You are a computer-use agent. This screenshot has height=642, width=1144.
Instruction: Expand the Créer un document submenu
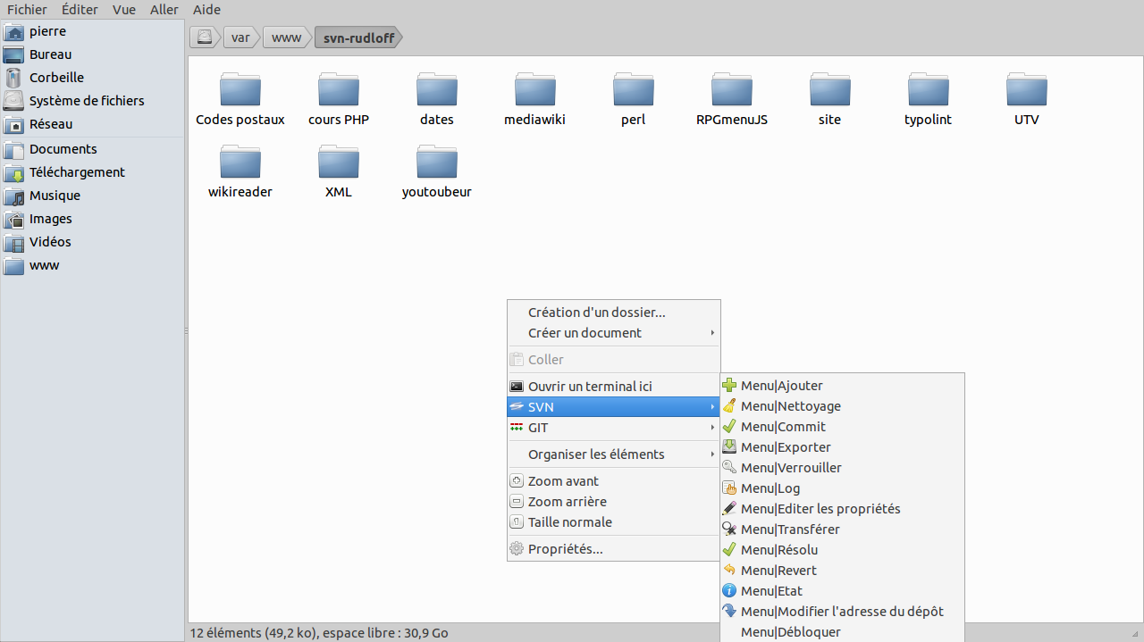coord(613,333)
